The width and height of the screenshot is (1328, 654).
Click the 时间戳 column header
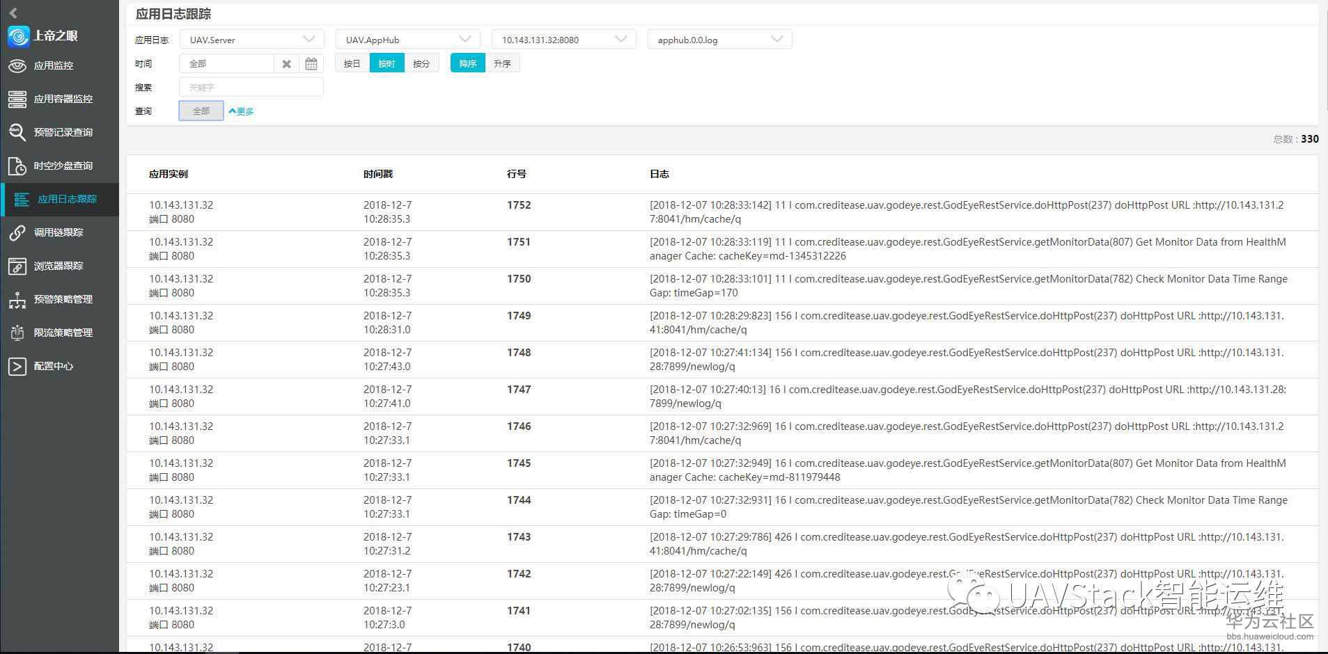click(x=378, y=174)
